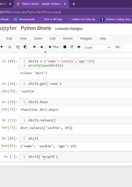
Task: Run the selected cell
Action: click(54, 47)
